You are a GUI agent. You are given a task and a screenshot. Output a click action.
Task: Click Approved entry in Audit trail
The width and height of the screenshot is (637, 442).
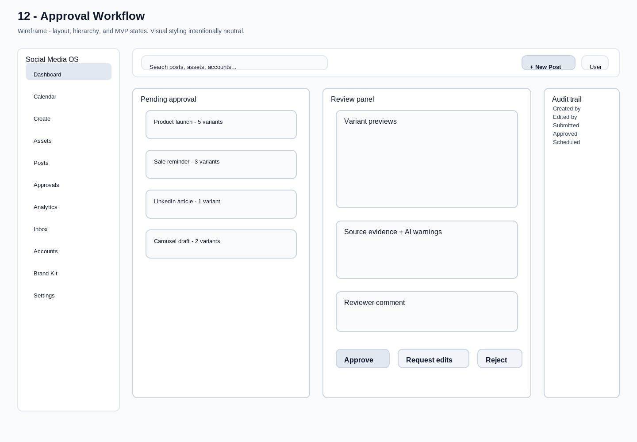565,134
